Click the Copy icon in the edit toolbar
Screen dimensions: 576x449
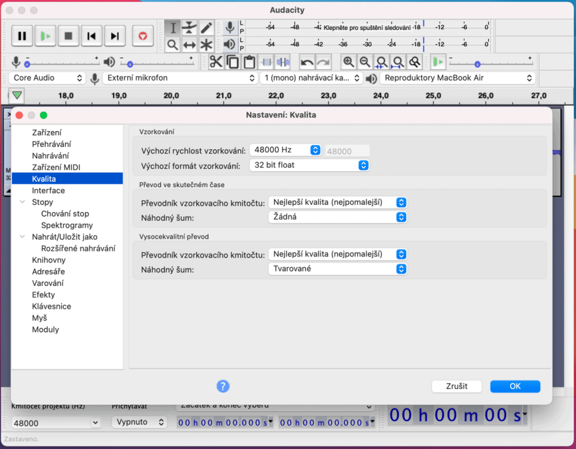pos(233,62)
